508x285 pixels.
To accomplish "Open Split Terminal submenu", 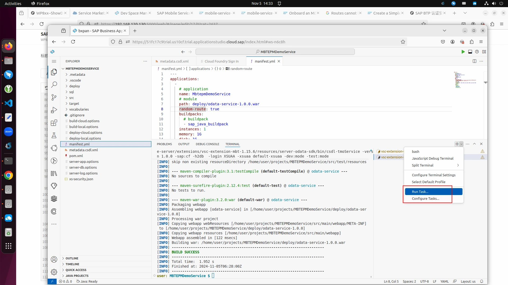I will tap(434, 165).
